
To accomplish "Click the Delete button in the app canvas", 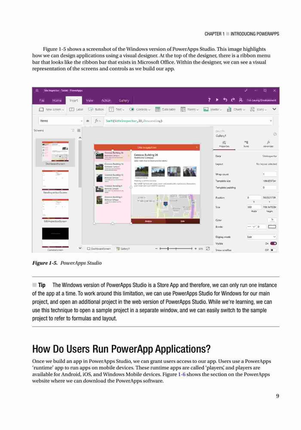I will [148, 221].
